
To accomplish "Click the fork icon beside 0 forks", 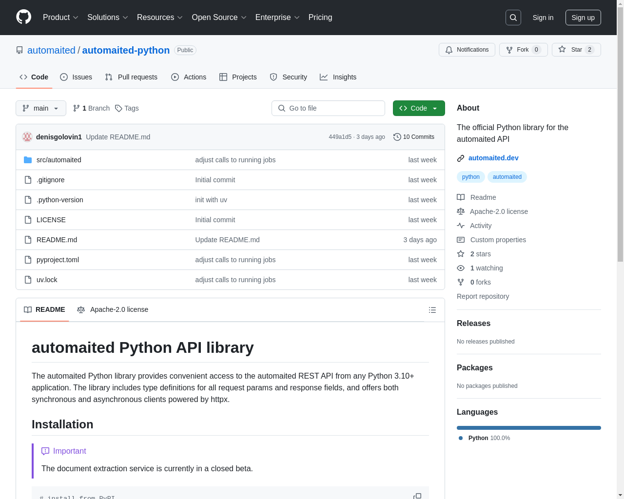I will [461, 282].
